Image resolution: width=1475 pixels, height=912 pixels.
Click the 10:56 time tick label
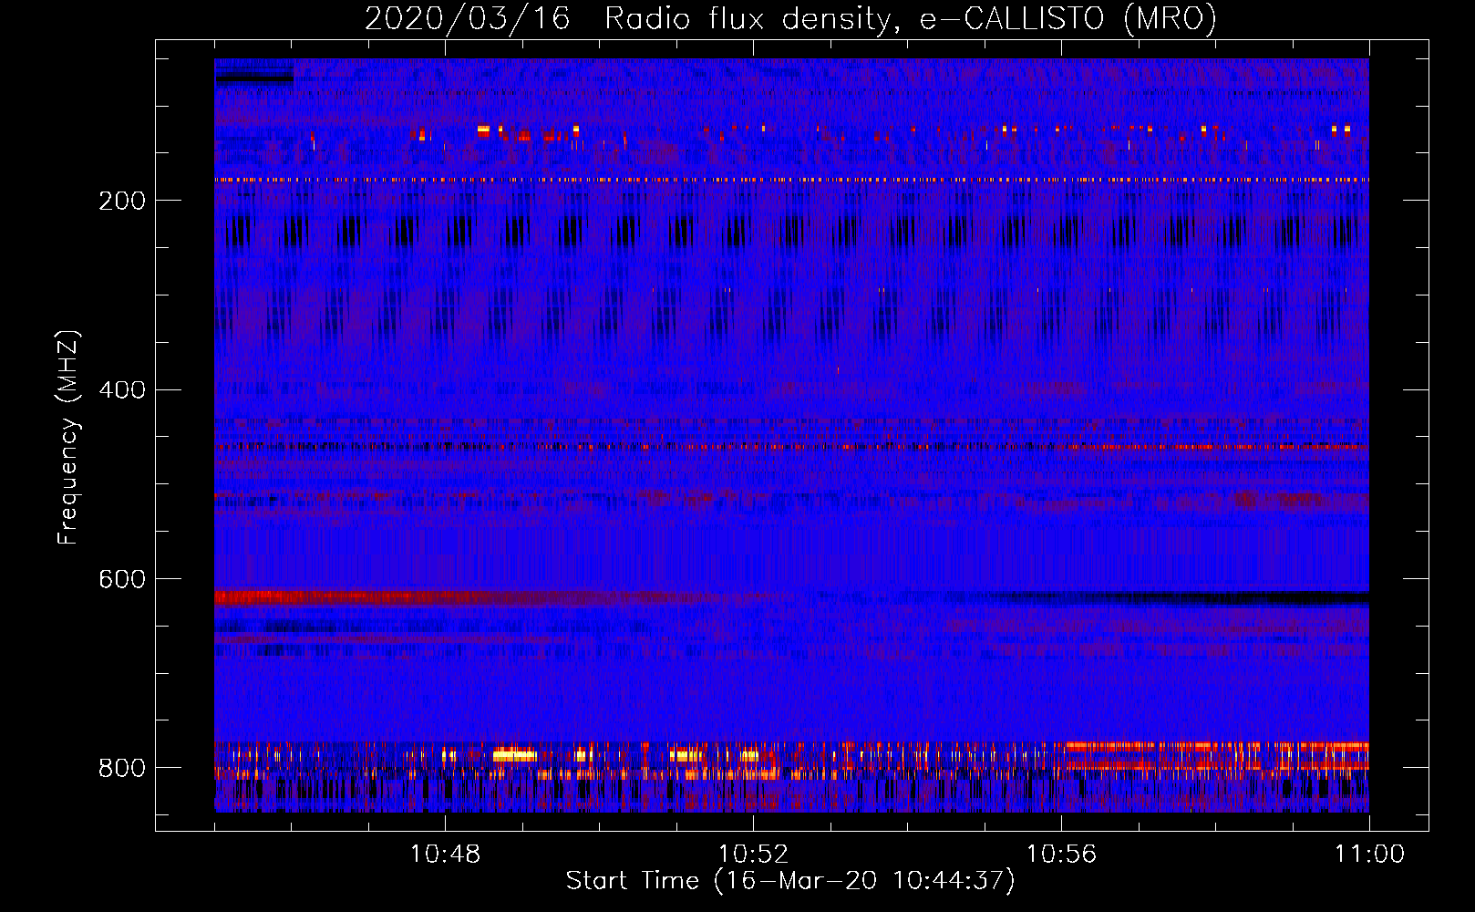pyautogui.click(x=1061, y=855)
